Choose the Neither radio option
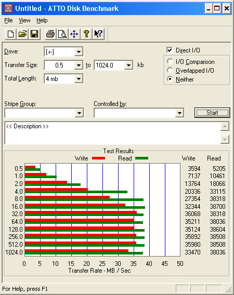The width and height of the screenshot is (234, 295). (x=170, y=79)
